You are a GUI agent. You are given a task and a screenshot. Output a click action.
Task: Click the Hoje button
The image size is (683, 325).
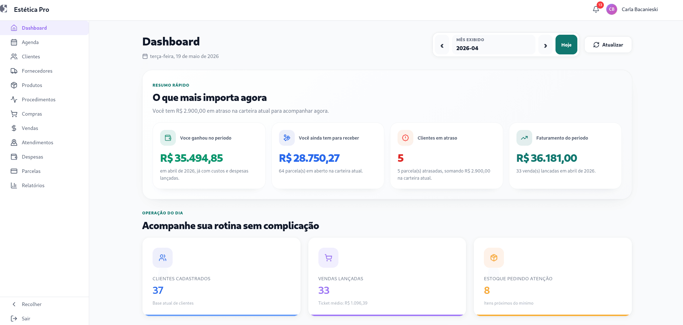[566, 45]
